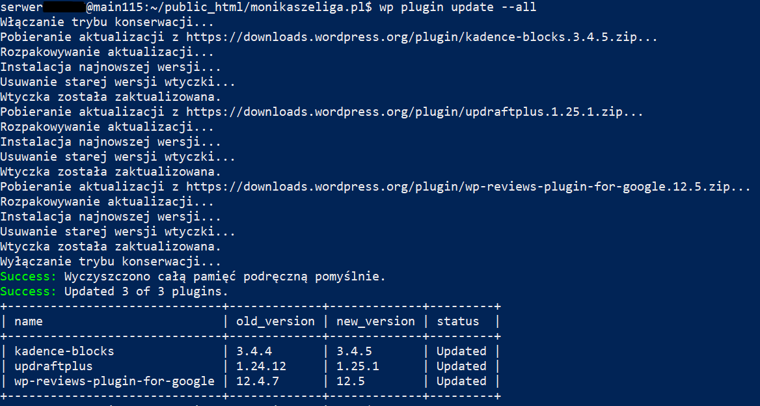Click the "status" column header
Image resolution: width=760 pixels, height=406 pixels.
point(457,321)
